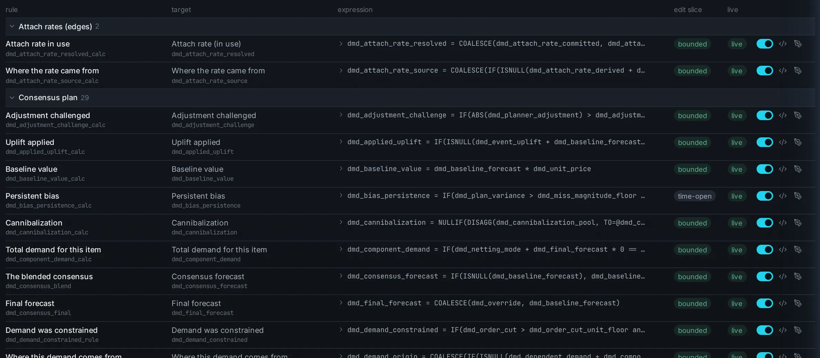Screen dimensions: 820x358
Task: Click tag icon for Demand was constrained rule
Action: (798, 330)
